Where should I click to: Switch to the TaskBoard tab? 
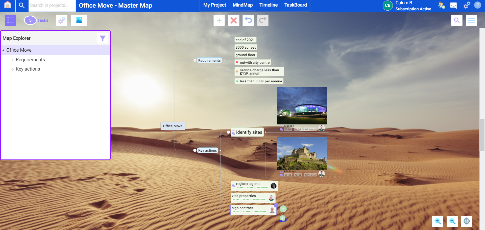295,5
